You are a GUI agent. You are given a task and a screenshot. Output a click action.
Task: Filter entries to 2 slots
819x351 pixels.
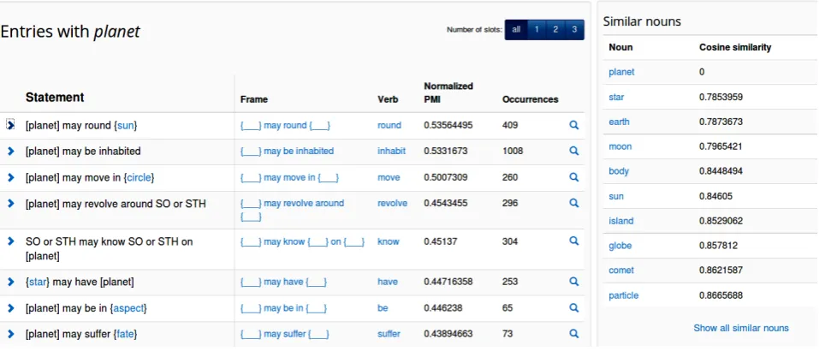click(555, 30)
